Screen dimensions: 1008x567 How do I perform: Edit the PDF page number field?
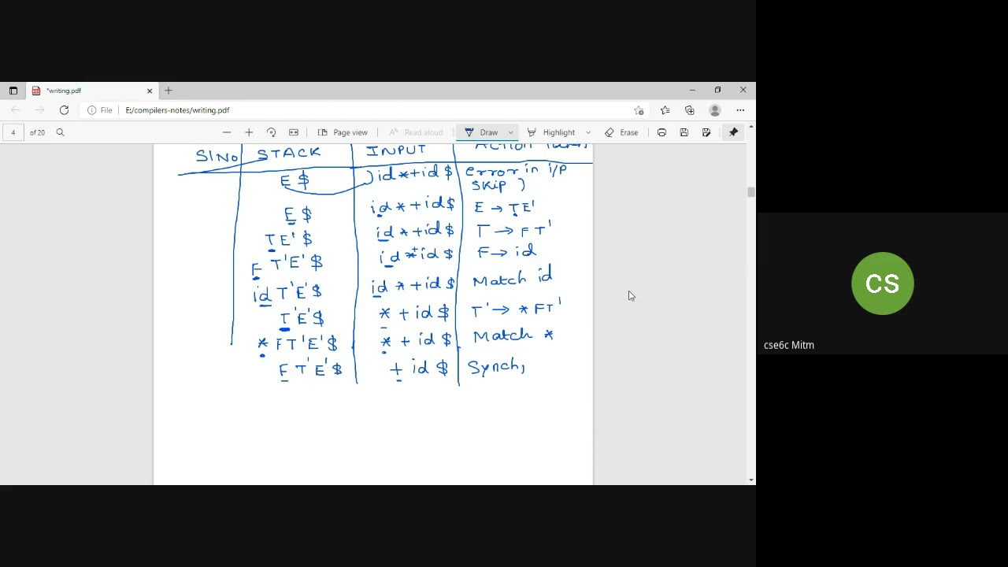pos(13,132)
